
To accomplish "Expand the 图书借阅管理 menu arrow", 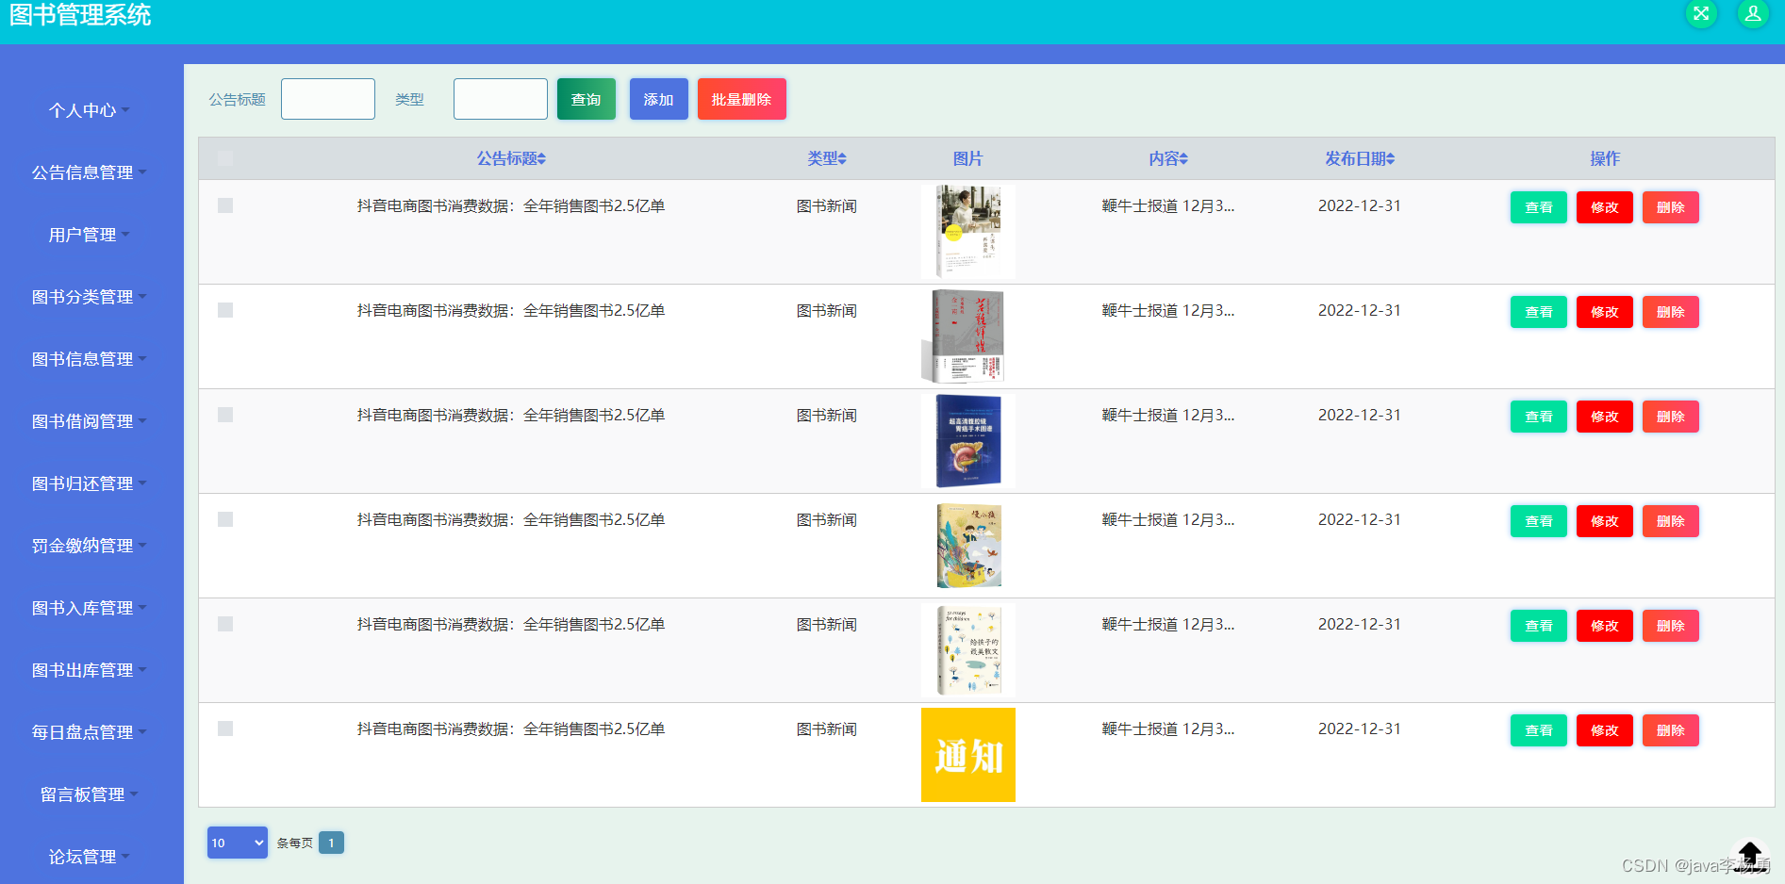I will 142,420.
